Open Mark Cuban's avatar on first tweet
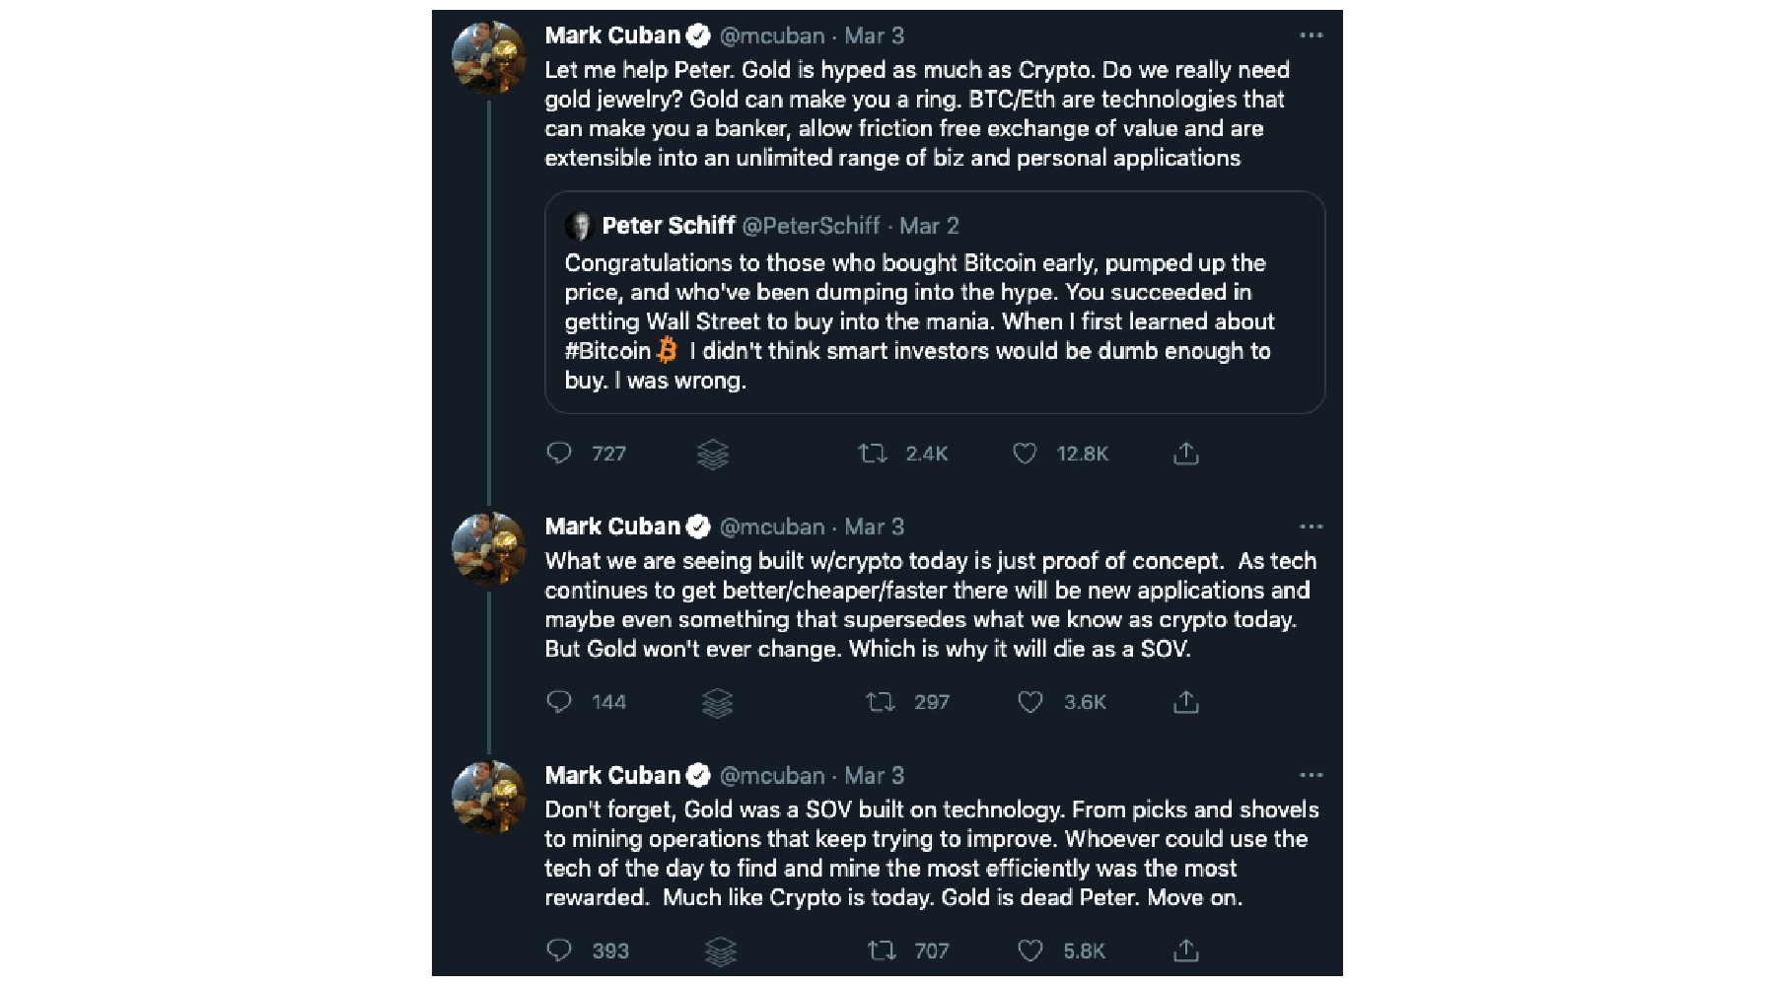The image size is (1775, 986). pos(489,57)
